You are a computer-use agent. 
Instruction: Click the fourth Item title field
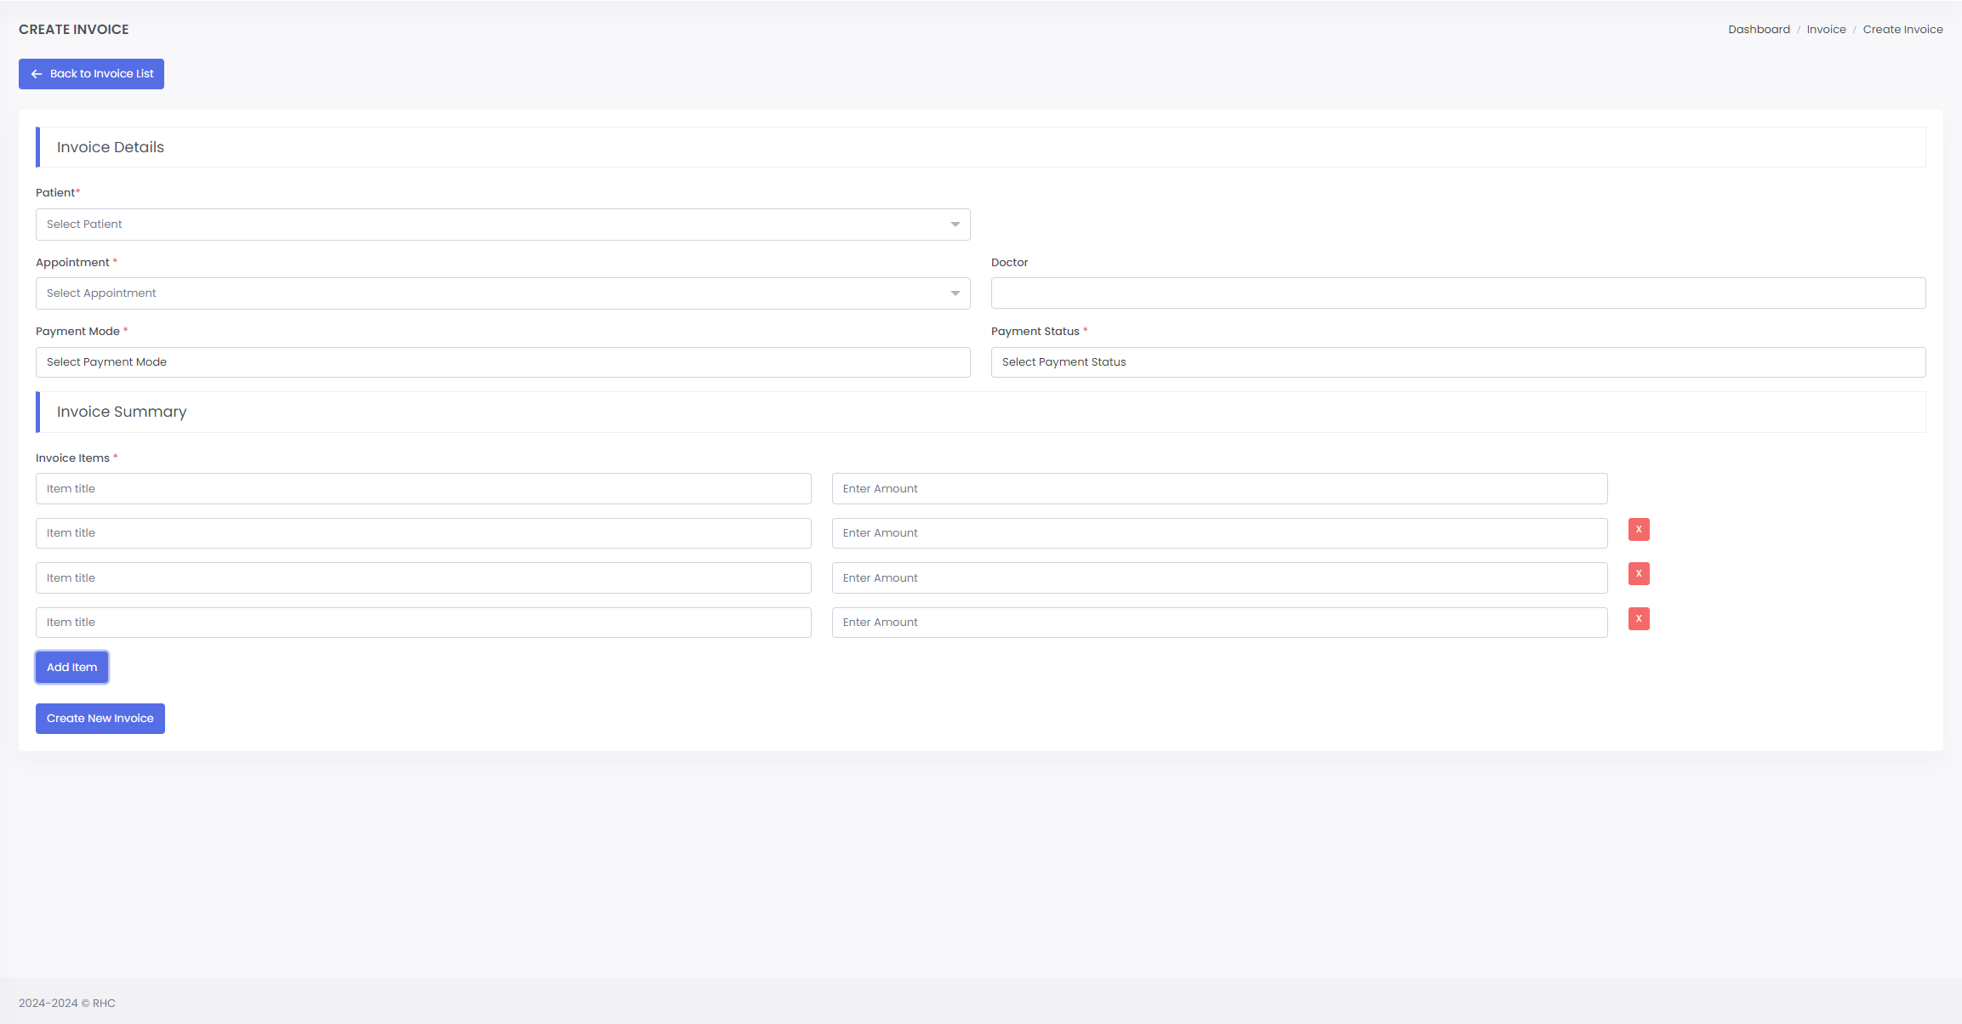[424, 623]
